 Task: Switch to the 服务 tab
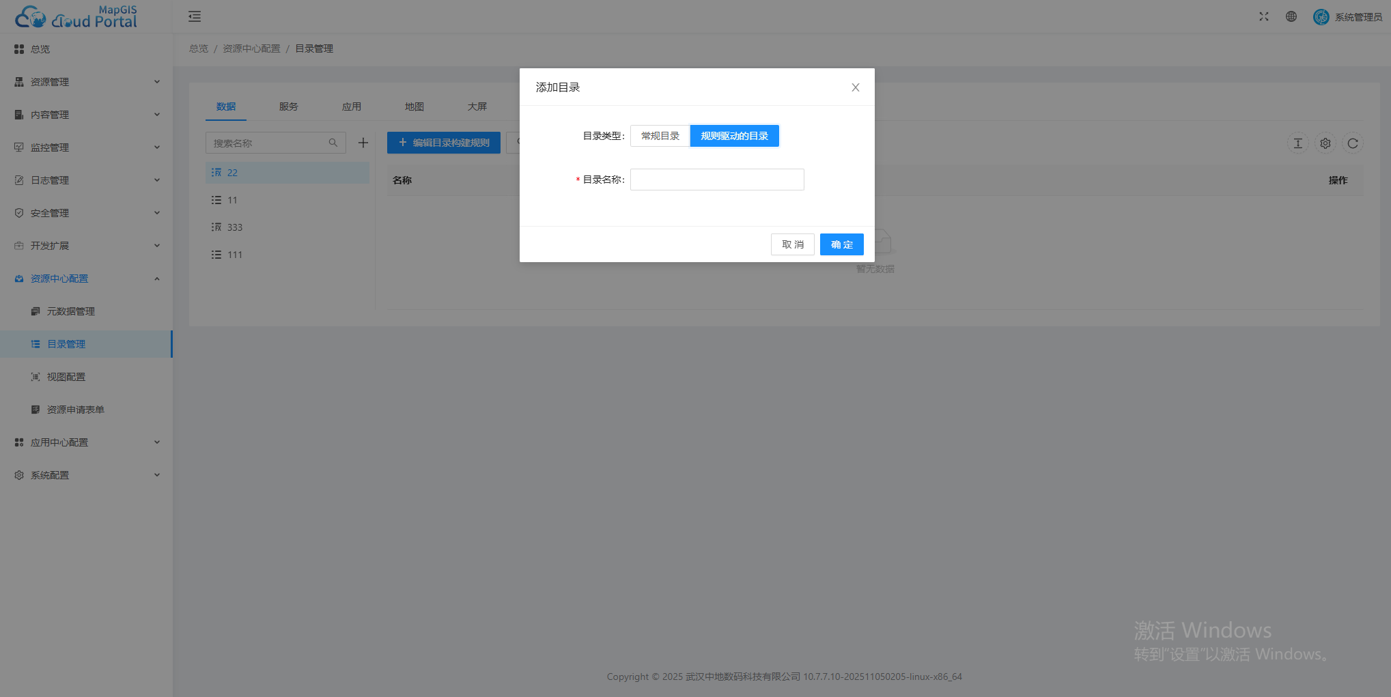pos(287,106)
